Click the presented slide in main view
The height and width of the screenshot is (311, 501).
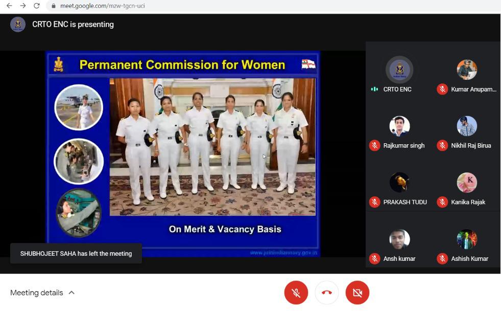pyautogui.click(x=183, y=153)
